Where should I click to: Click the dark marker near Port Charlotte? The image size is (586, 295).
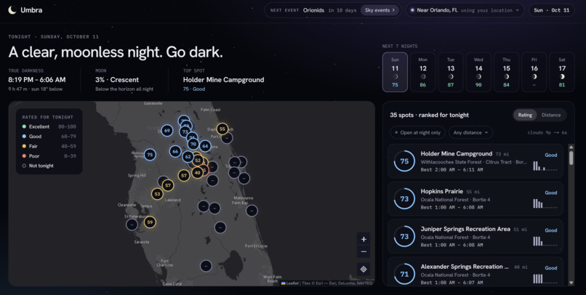click(206, 266)
